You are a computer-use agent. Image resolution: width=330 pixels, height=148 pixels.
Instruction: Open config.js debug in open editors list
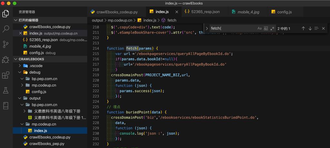pos(50,53)
